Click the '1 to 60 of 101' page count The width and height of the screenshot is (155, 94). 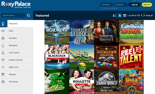coord(134,15)
